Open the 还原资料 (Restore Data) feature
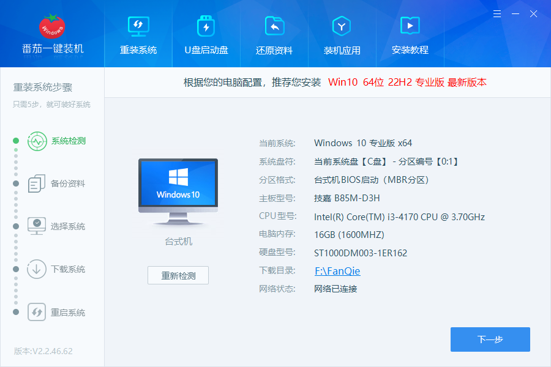551x367 pixels. tap(274, 34)
